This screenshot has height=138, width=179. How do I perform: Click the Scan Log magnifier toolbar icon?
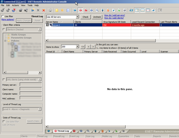pyautogui.click(x=97, y=10)
